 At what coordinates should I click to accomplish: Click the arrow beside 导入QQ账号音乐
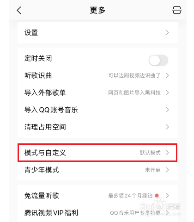click(x=168, y=110)
